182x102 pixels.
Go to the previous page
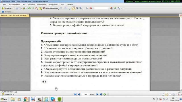click(79, 94)
